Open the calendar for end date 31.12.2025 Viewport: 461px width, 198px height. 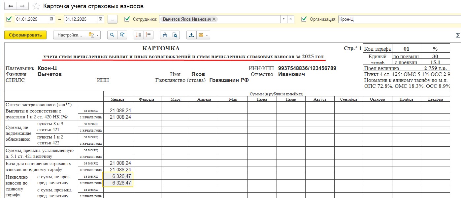pyautogui.click(x=100, y=19)
